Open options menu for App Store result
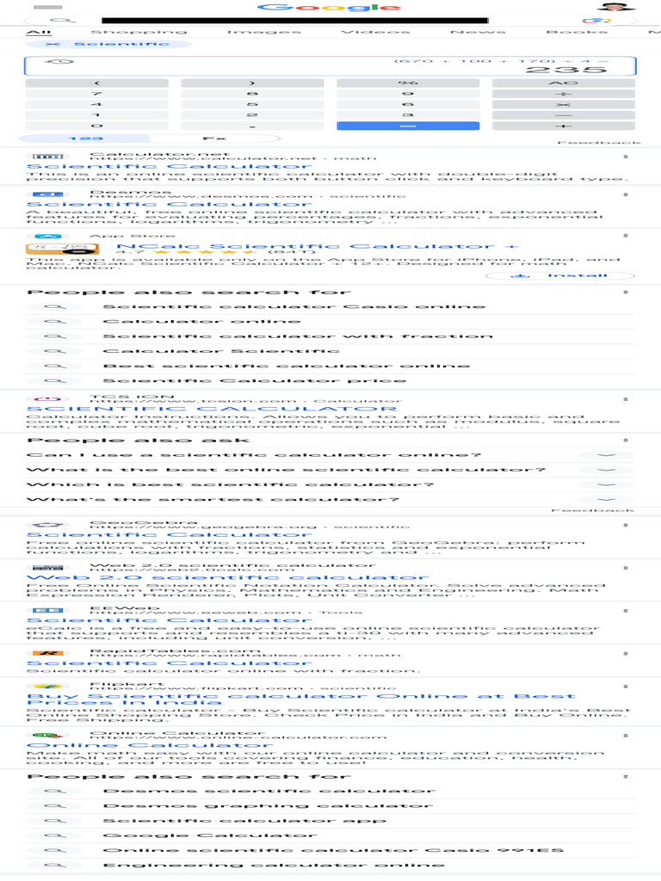Viewport: 661px width, 881px height. [626, 236]
